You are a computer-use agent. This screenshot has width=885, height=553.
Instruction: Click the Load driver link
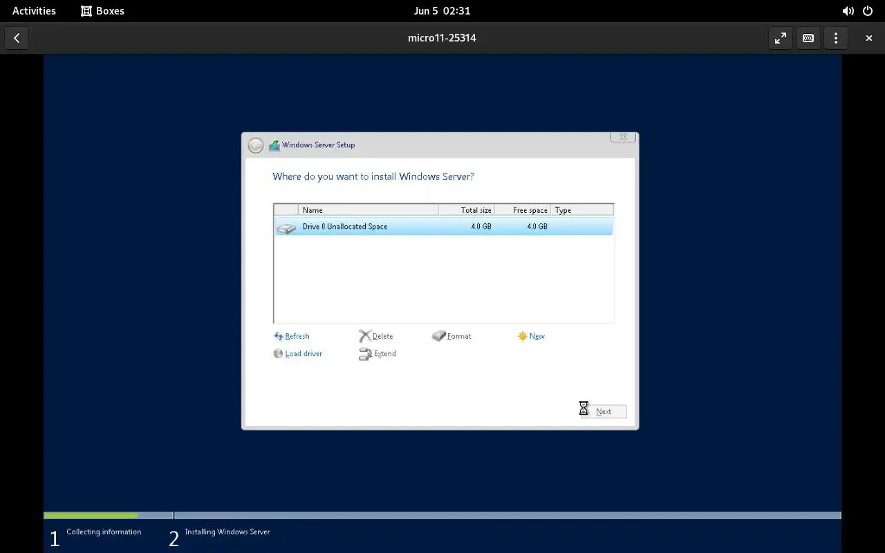[x=304, y=353]
